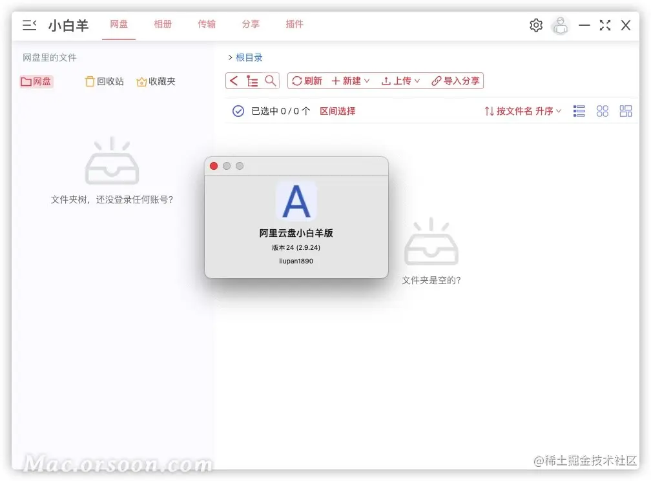Show the folder tree icon in toolbar
The width and height of the screenshot is (651, 481).
coord(252,81)
